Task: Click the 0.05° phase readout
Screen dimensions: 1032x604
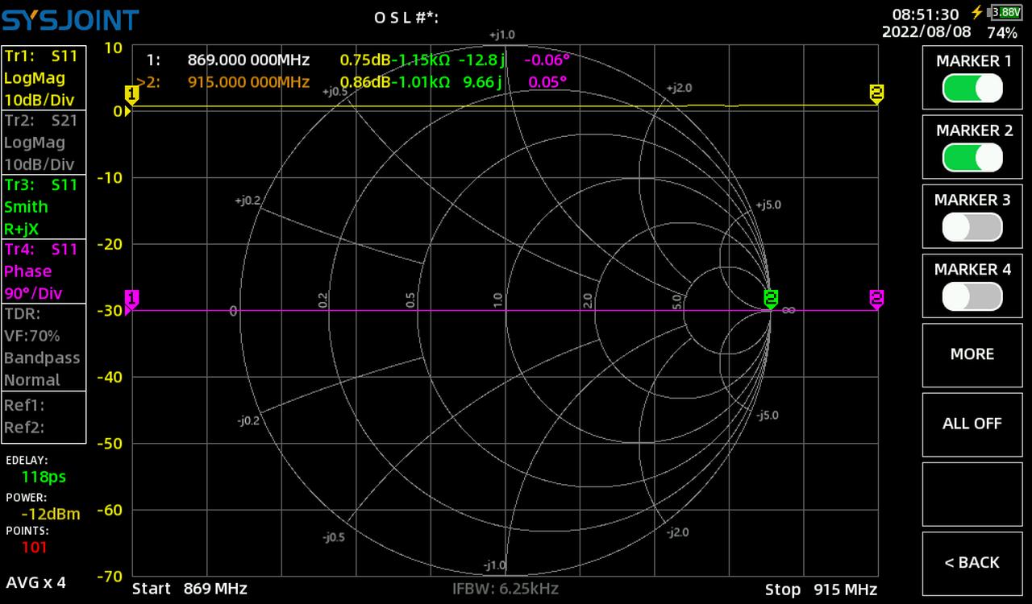Action: click(x=548, y=82)
